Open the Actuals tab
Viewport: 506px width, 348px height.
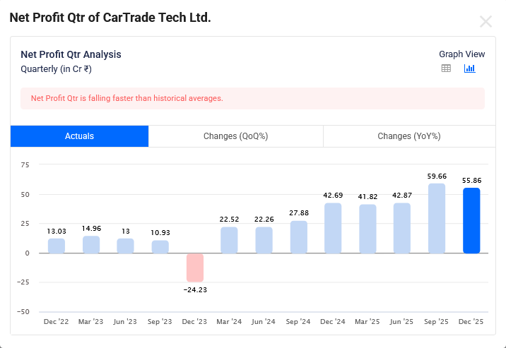click(79, 136)
